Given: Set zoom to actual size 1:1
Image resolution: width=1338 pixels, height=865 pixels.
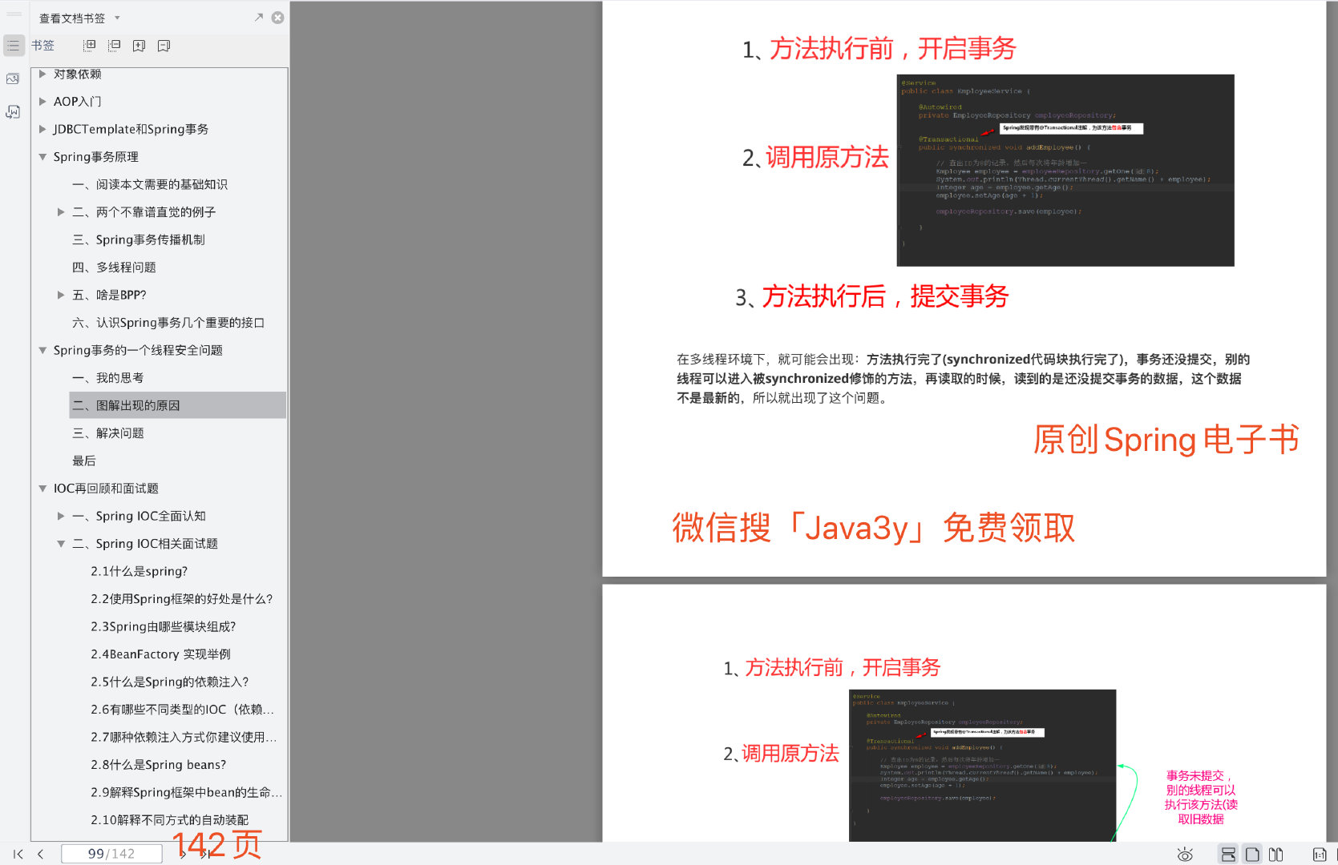Looking at the screenshot, I should pos(1320,854).
